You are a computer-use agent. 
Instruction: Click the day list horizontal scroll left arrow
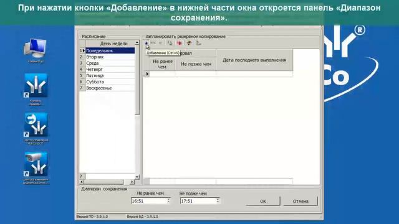click(x=82, y=182)
